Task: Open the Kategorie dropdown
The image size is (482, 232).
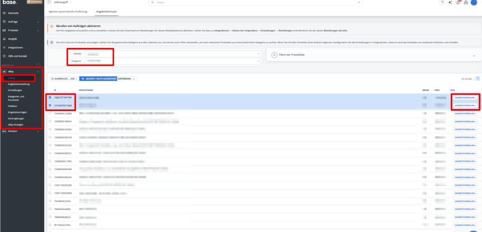Action: [x=173, y=61]
